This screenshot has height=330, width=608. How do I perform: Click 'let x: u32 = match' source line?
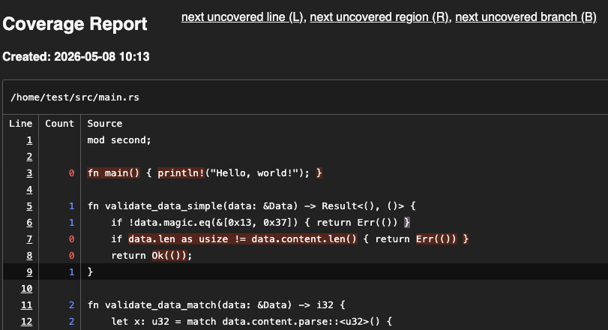[x=252, y=322]
